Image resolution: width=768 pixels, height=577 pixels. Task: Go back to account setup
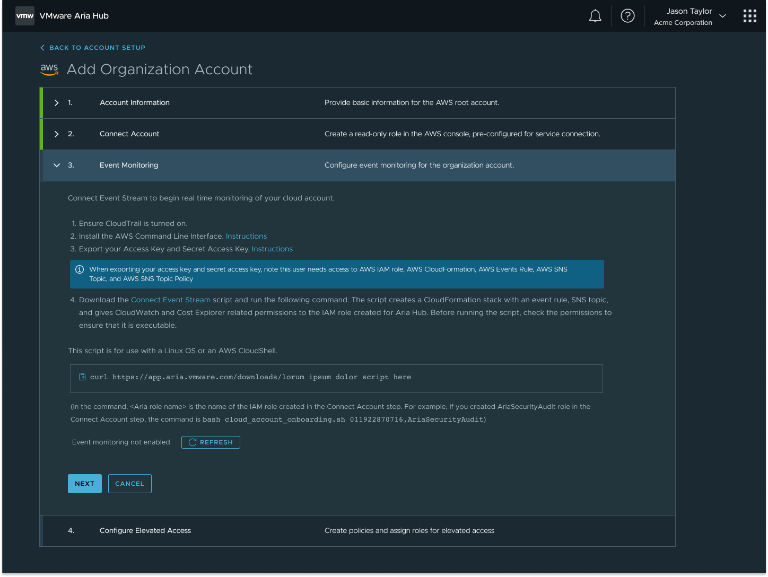(93, 48)
